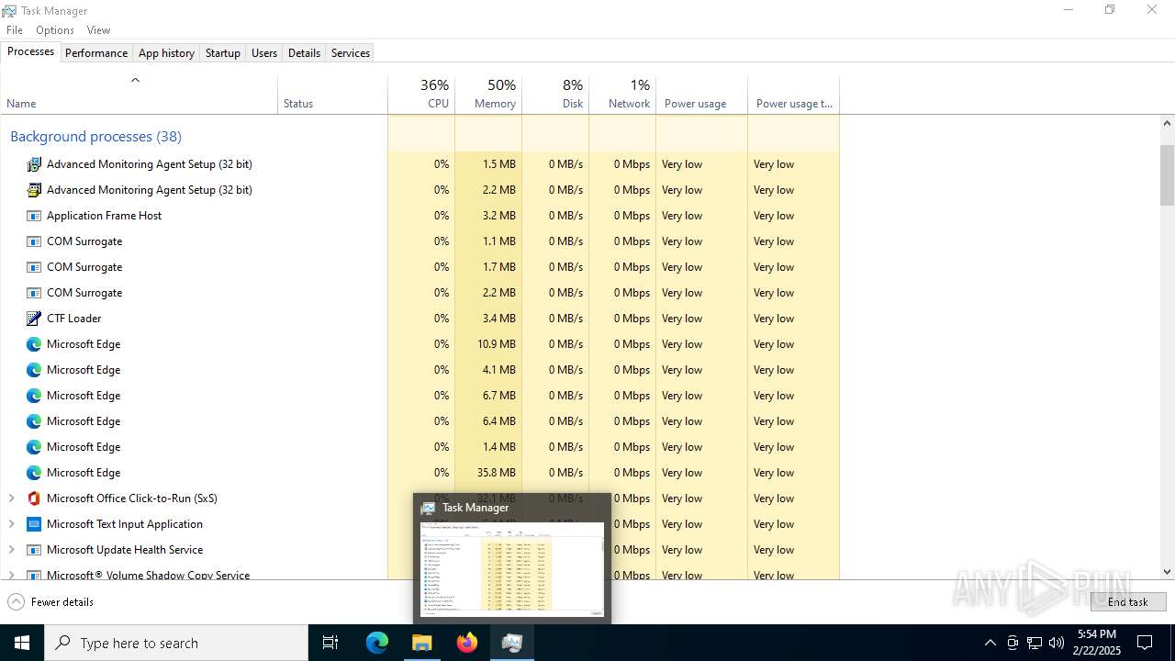Click the network tray icon

tap(1035, 643)
